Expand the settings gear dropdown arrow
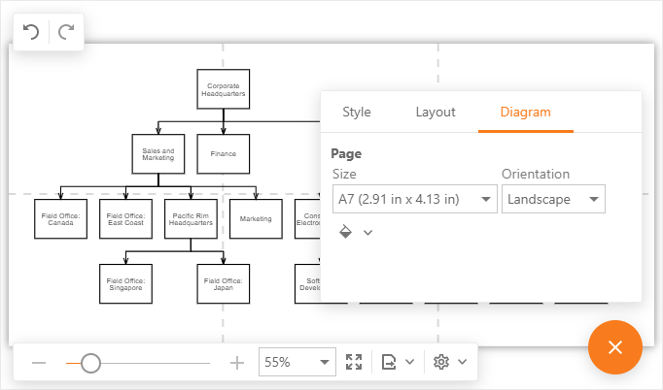This screenshot has height=390, width=663. tap(463, 362)
